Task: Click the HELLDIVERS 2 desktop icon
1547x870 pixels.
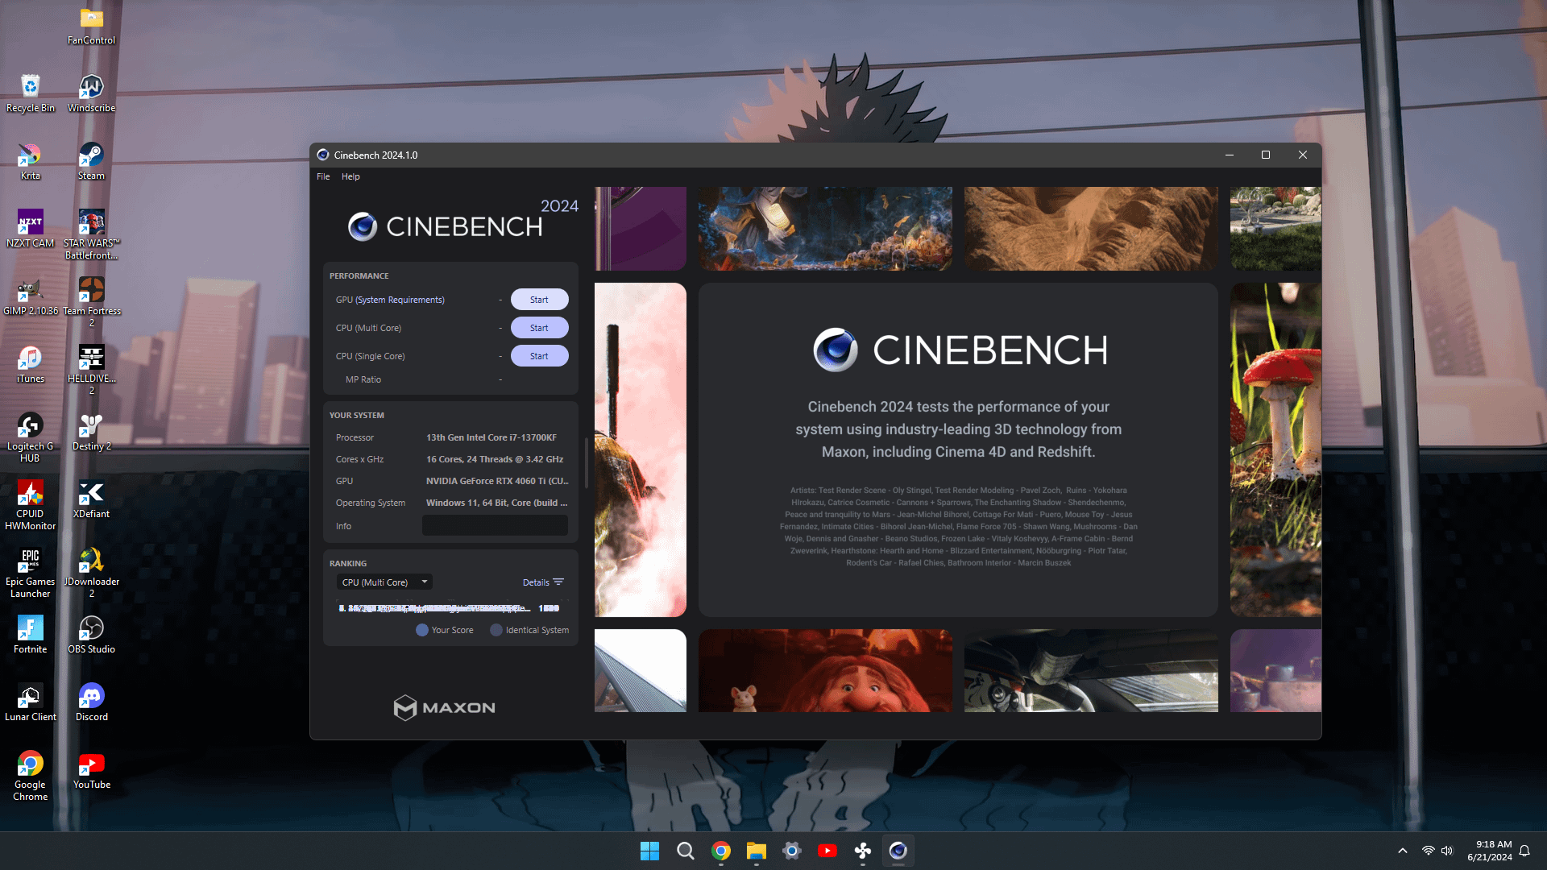Action: pos(91,370)
